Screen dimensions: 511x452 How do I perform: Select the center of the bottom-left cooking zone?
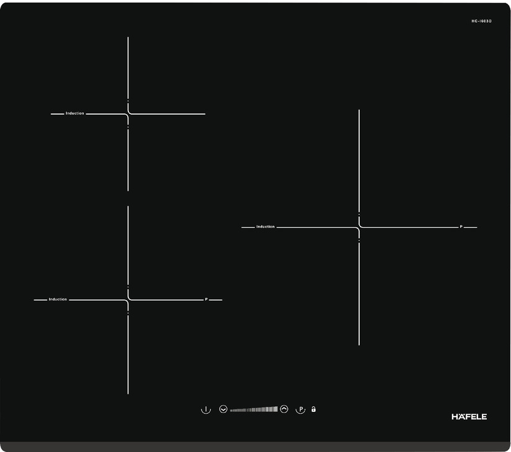[x=128, y=300]
